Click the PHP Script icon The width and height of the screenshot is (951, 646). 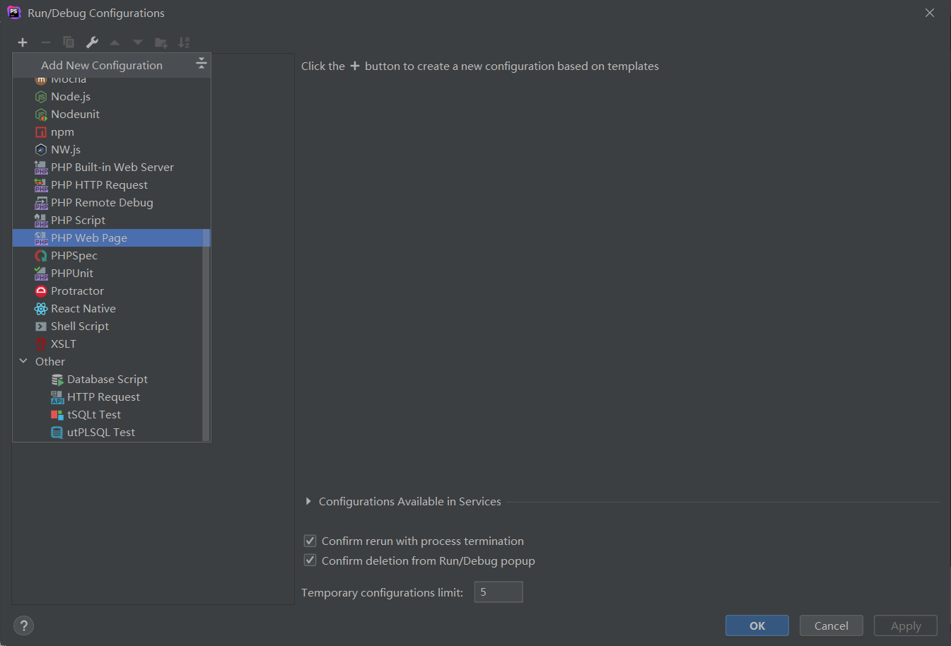point(41,221)
